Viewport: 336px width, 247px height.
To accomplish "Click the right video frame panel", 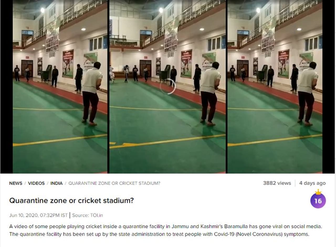I will 275,87.
